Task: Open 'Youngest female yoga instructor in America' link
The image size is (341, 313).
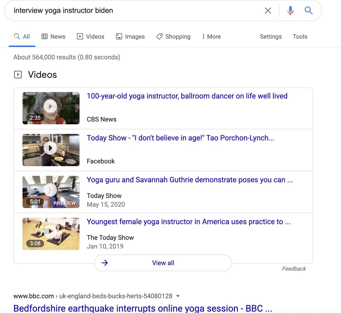Action: click(x=188, y=221)
